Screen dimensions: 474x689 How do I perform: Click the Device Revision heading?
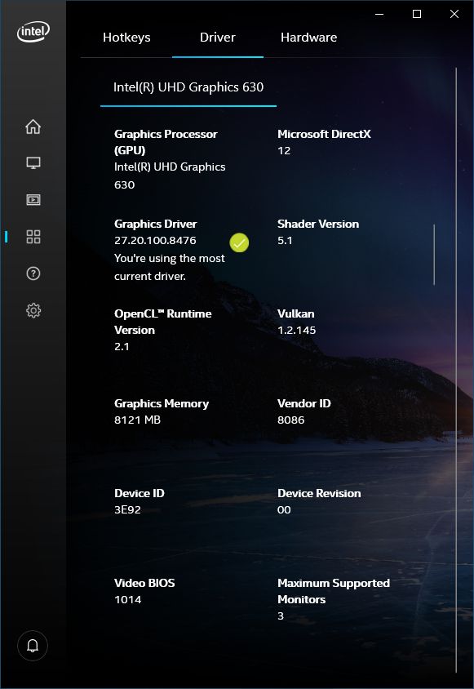(x=319, y=493)
